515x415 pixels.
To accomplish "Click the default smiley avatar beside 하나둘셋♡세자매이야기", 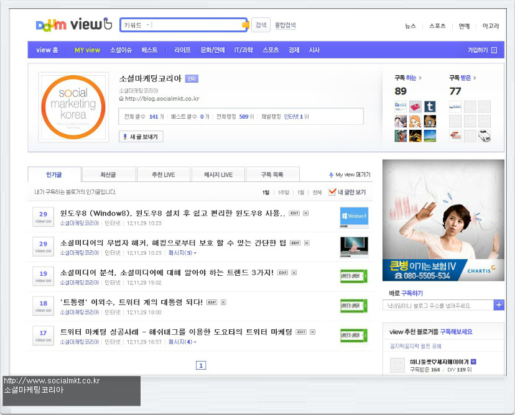I will (x=397, y=365).
